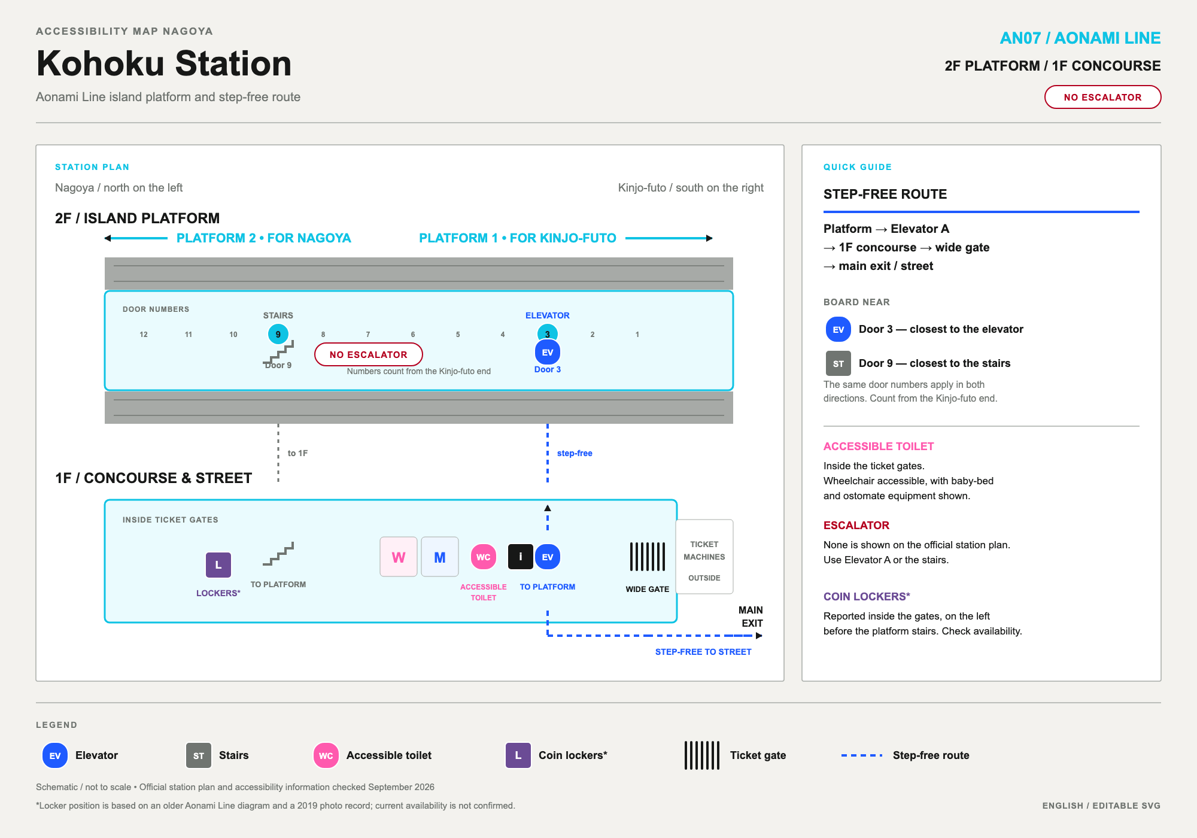Click the M men's toilet icon
Viewport: 1197px width, 838px height.
pos(440,557)
